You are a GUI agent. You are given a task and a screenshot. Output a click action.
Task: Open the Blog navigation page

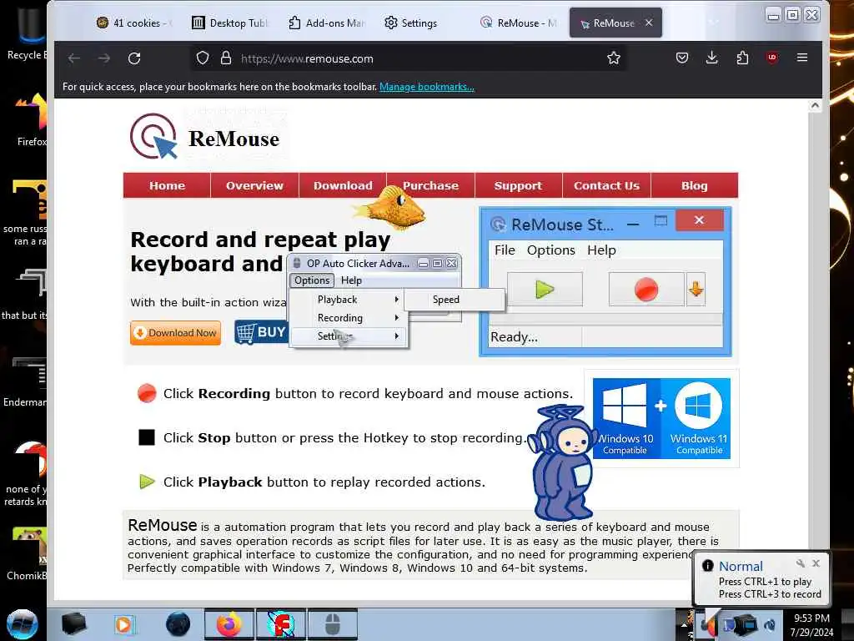[x=695, y=185]
